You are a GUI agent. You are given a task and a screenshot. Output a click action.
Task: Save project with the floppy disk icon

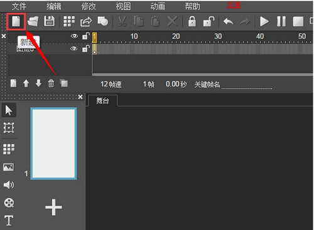pos(50,21)
